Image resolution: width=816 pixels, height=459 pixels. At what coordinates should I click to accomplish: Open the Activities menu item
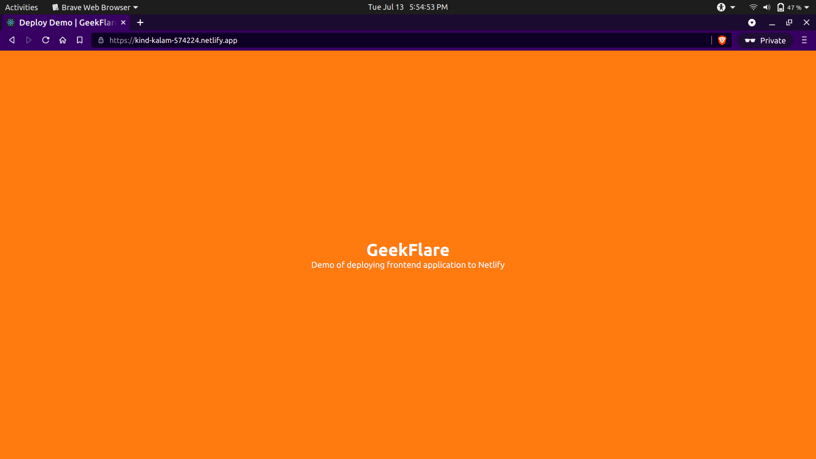point(21,7)
